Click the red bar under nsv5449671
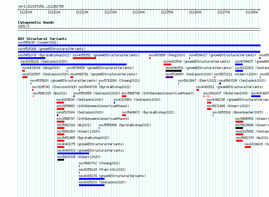Image resolution: width=269 pixels, height=197 pixels. [x=124, y=115]
